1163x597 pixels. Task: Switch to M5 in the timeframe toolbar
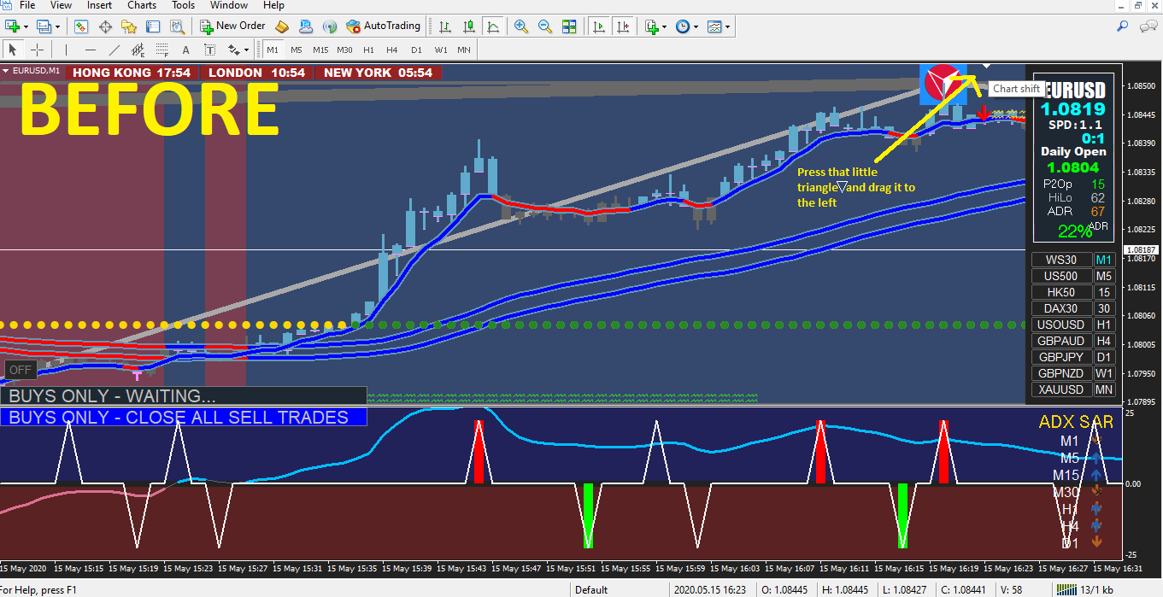click(x=296, y=50)
